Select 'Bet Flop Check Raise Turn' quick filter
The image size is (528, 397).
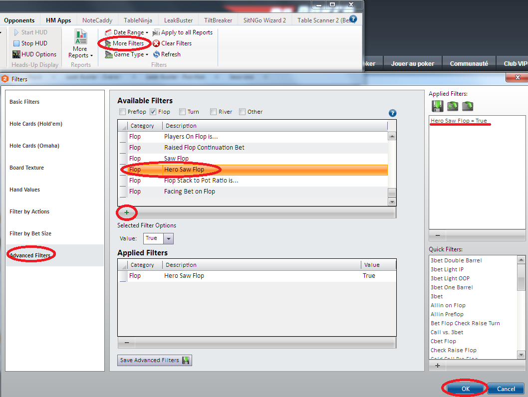[465, 323]
